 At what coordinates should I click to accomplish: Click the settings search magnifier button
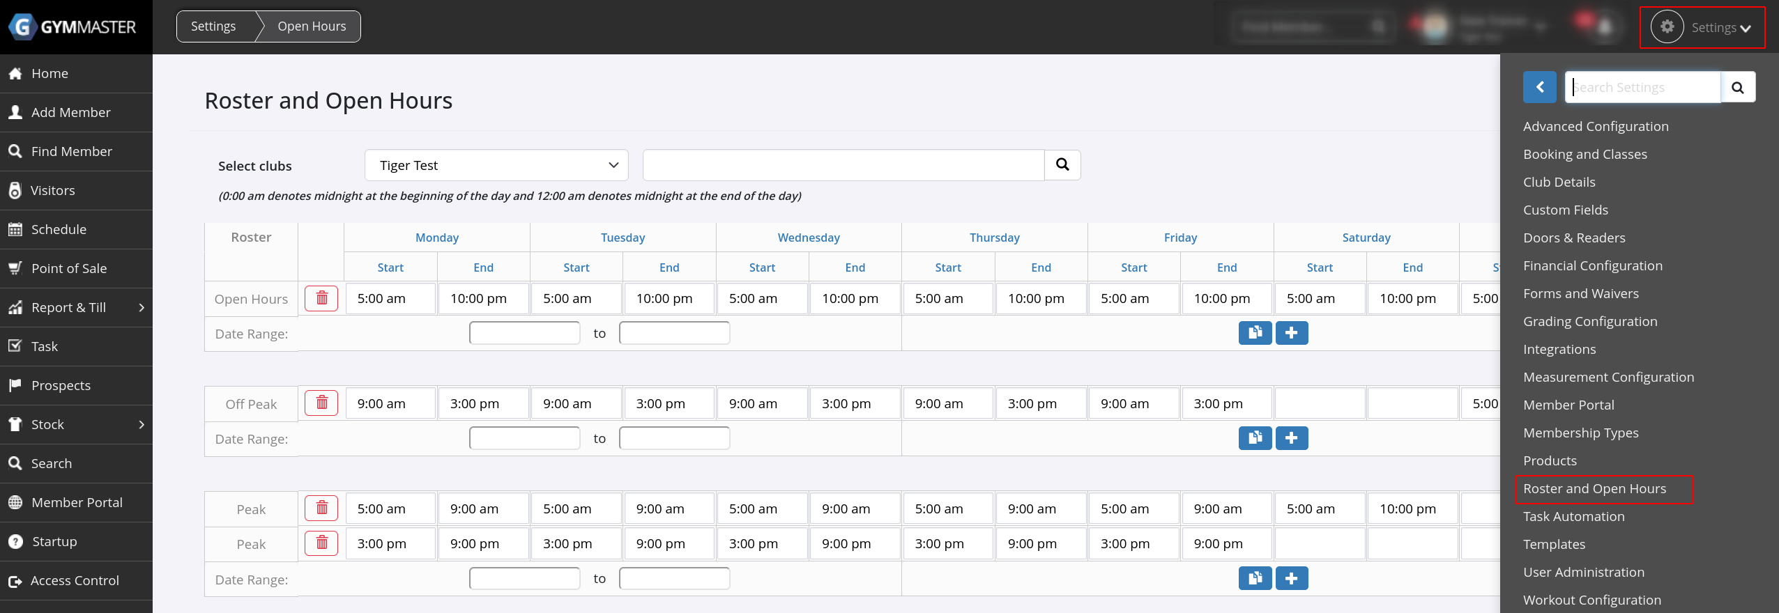coord(1738,87)
